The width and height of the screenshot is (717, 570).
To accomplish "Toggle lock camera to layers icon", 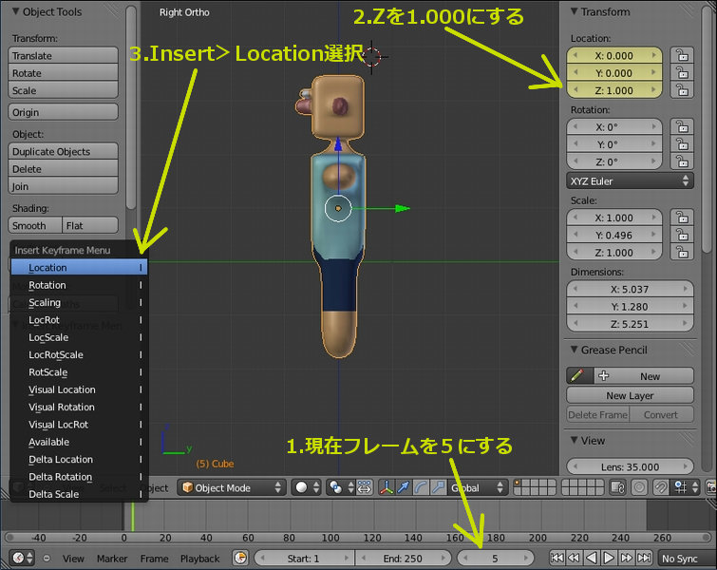I will (x=618, y=487).
